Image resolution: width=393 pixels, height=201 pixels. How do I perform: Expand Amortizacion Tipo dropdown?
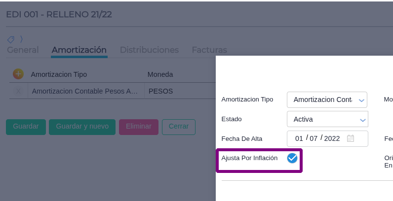pos(327,100)
